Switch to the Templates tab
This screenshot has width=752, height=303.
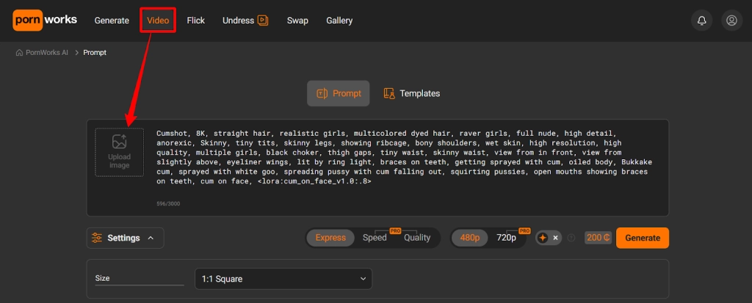(411, 93)
